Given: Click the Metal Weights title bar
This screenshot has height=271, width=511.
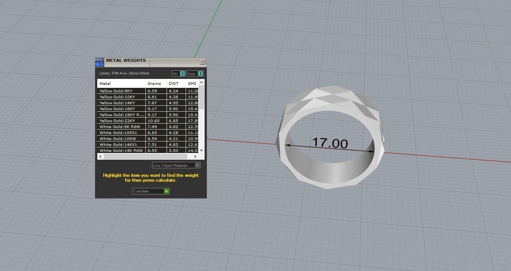Looking at the screenshot, I should point(151,62).
